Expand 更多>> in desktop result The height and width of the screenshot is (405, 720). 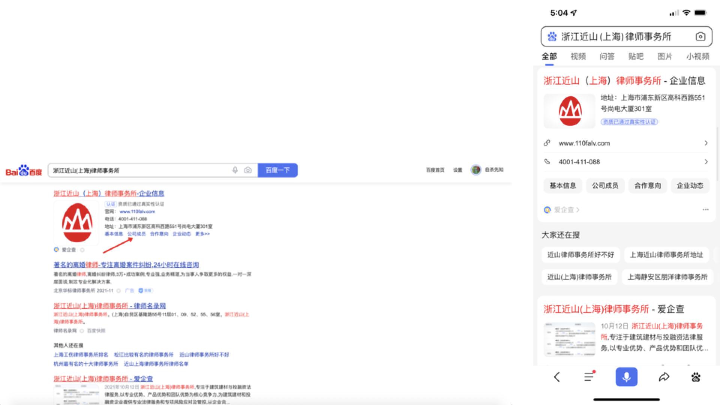coord(202,234)
